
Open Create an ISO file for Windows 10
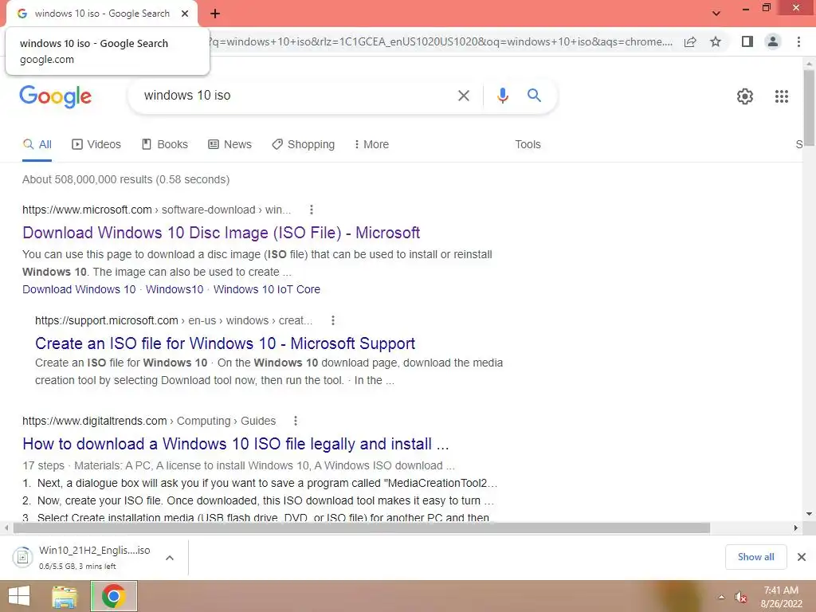(x=225, y=343)
